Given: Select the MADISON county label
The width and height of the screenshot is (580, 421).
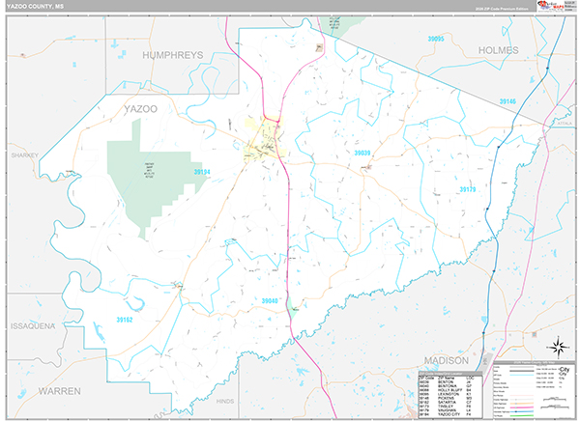Looking at the screenshot, I should 446,360.
